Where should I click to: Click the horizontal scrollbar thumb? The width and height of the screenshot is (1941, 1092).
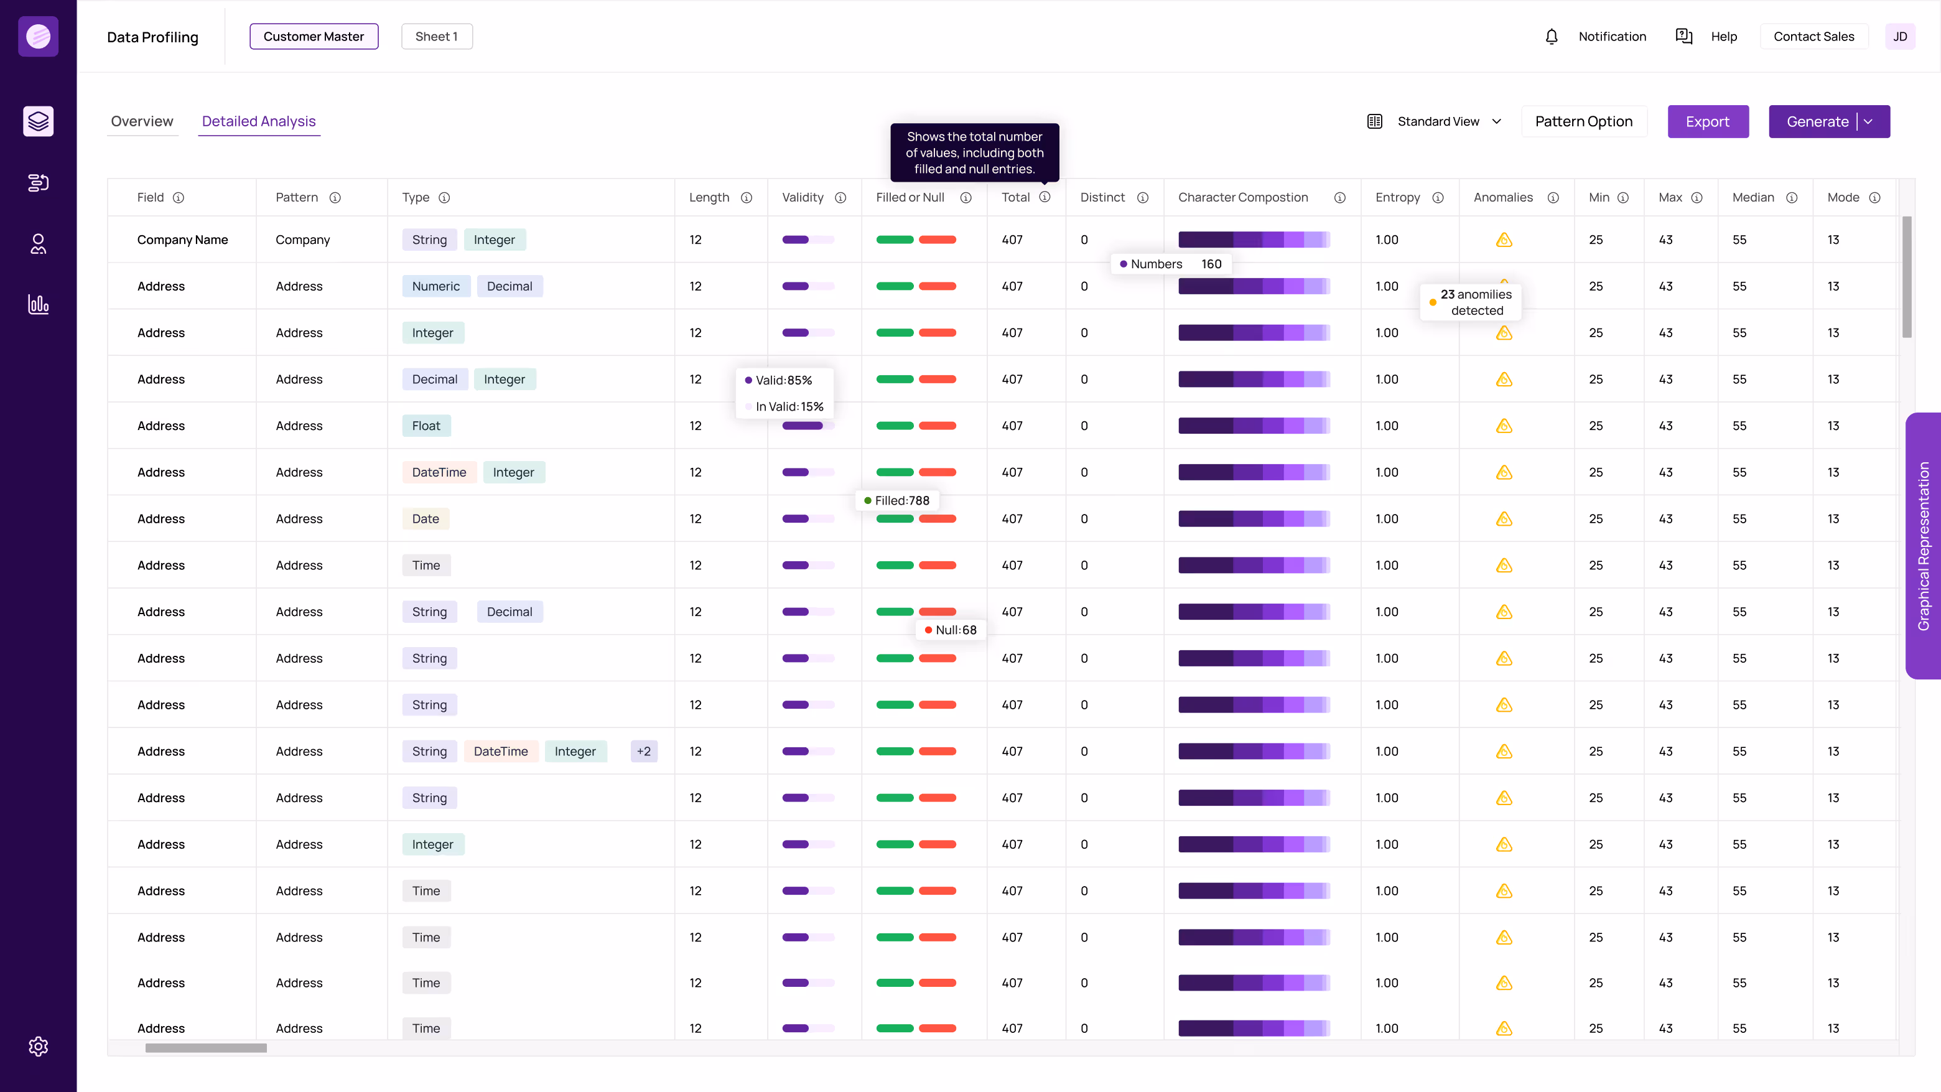206,1048
